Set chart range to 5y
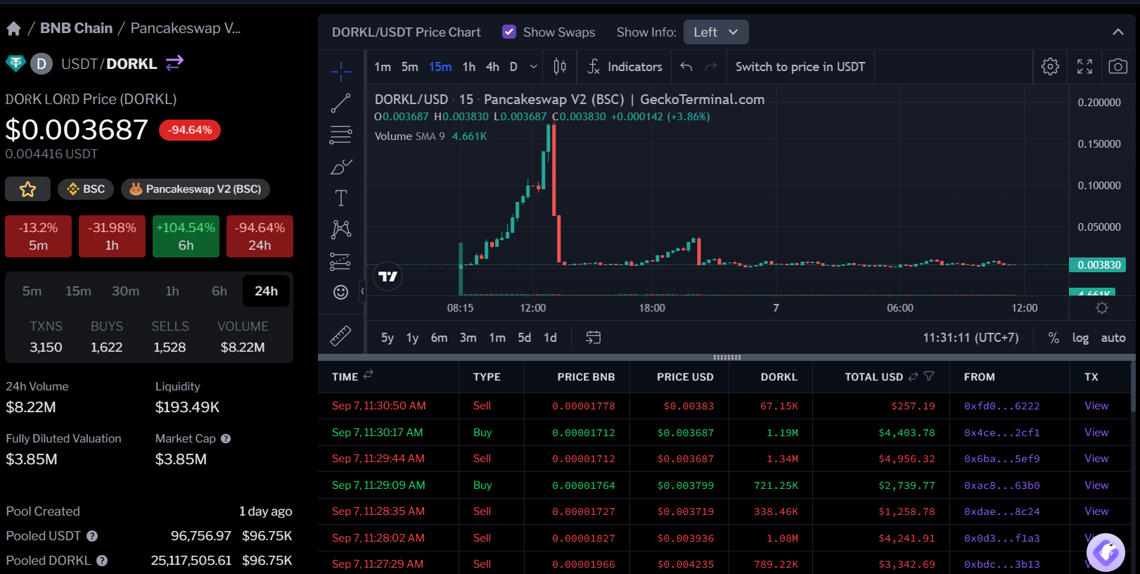Screen dimensions: 1140x574 click(x=388, y=338)
